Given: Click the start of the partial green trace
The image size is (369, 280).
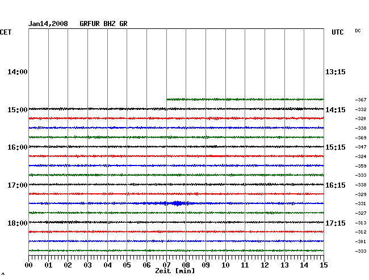Looking at the screenshot, I should (x=167, y=100).
